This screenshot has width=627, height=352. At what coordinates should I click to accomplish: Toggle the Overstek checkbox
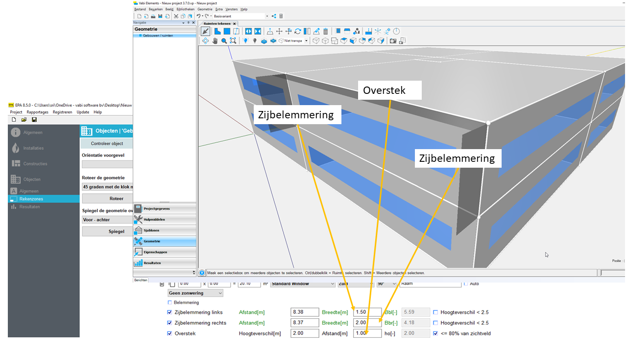(170, 333)
